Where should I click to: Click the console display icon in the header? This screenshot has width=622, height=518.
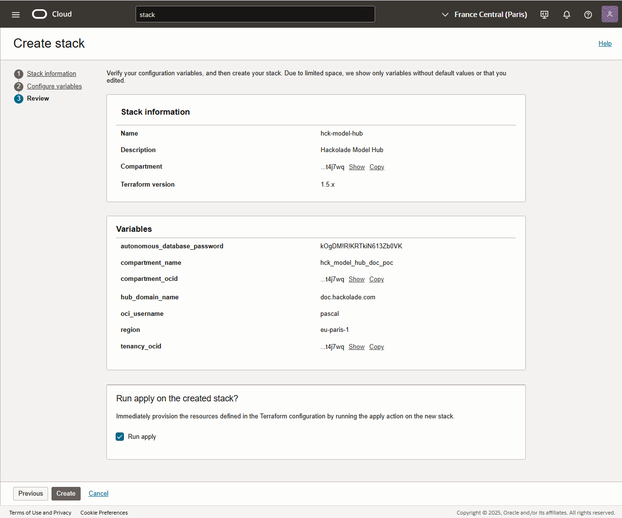544,14
